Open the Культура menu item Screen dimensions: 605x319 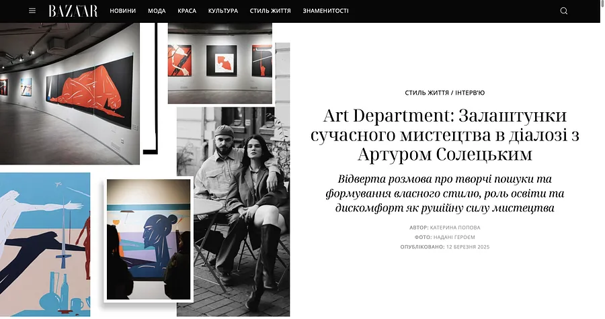click(x=223, y=11)
